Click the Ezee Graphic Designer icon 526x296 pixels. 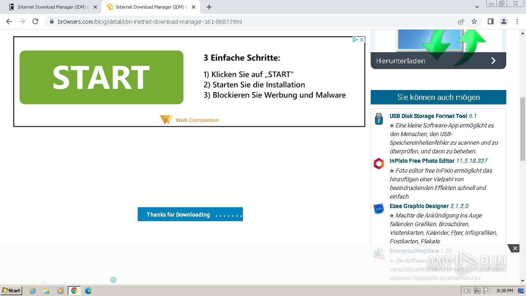(x=379, y=209)
